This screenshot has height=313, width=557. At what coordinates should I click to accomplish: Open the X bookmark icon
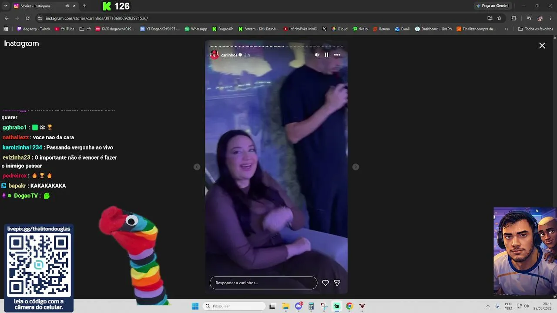pos(324,29)
